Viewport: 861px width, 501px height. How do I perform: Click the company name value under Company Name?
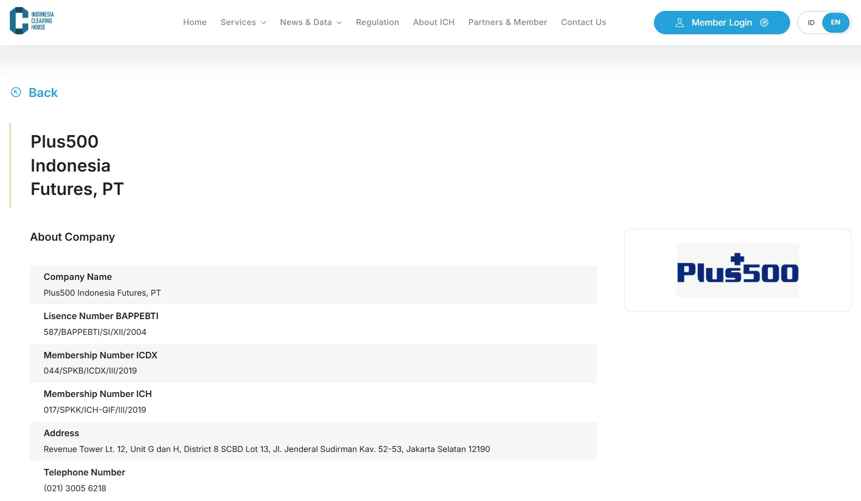tap(102, 293)
